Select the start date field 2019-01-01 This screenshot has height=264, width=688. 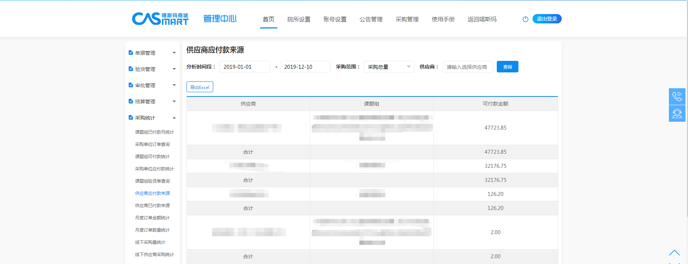[245, 67]
